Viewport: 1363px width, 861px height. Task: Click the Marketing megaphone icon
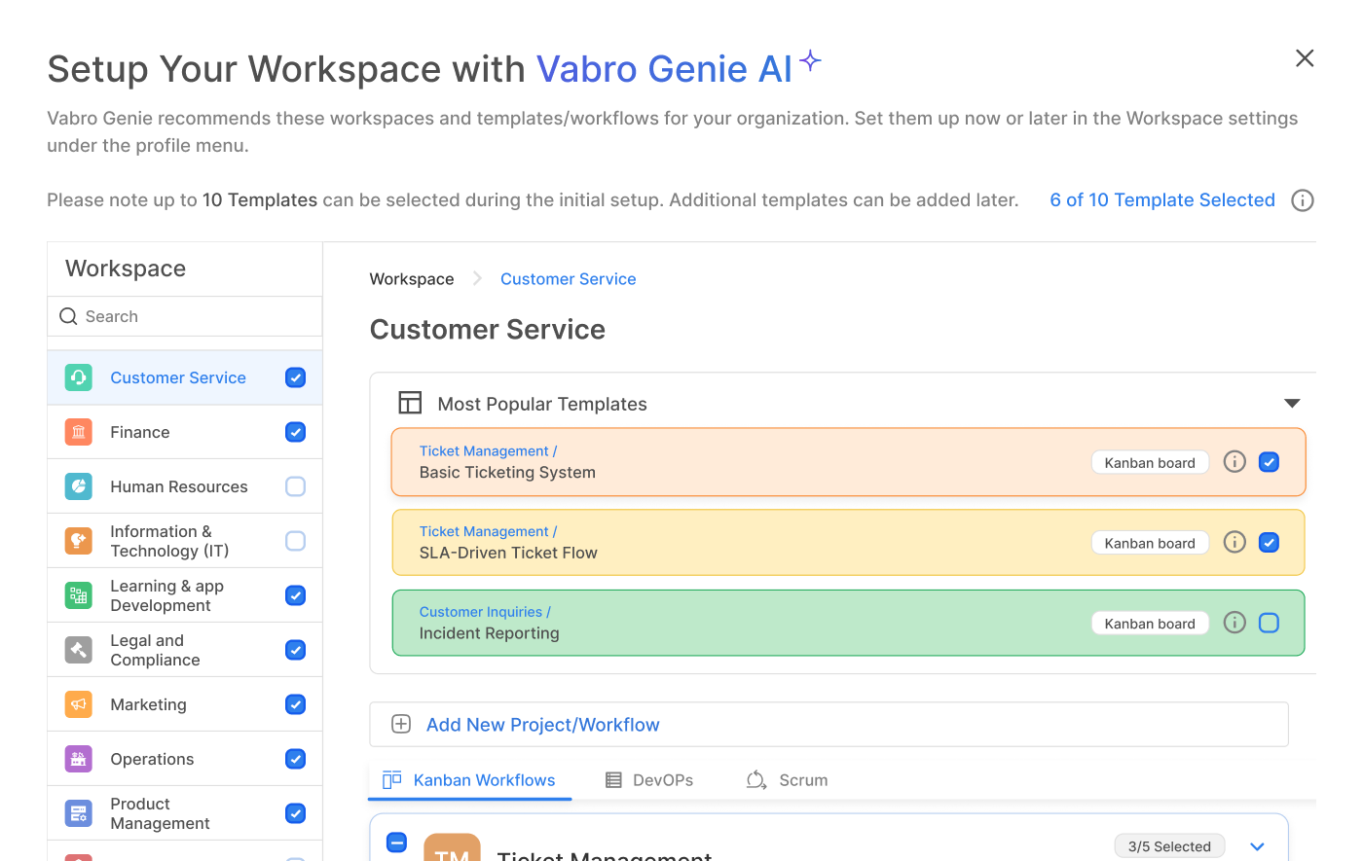pos(79,704)
